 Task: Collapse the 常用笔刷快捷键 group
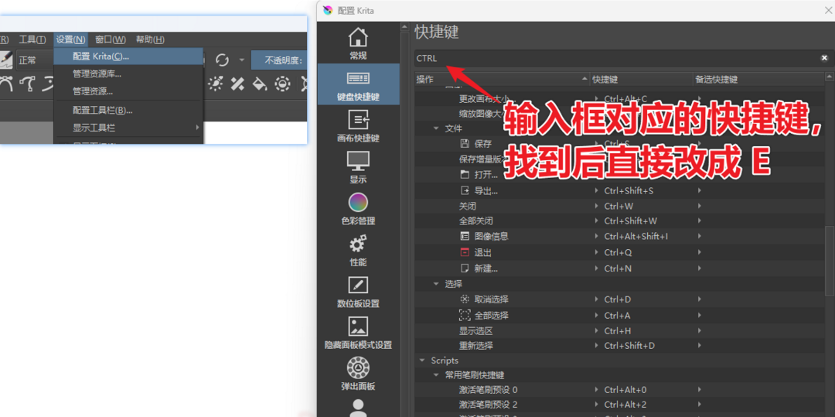436,375
